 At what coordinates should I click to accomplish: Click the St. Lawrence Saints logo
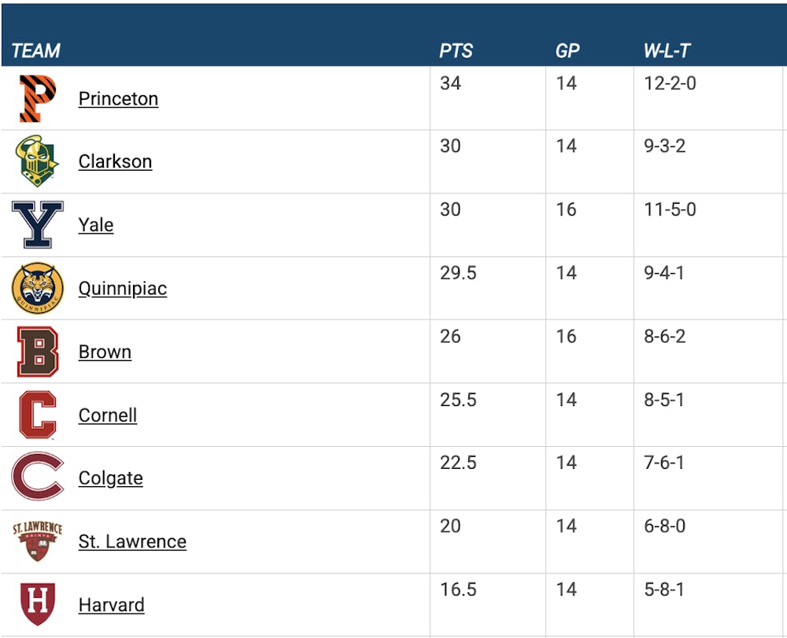coord(37,541)
